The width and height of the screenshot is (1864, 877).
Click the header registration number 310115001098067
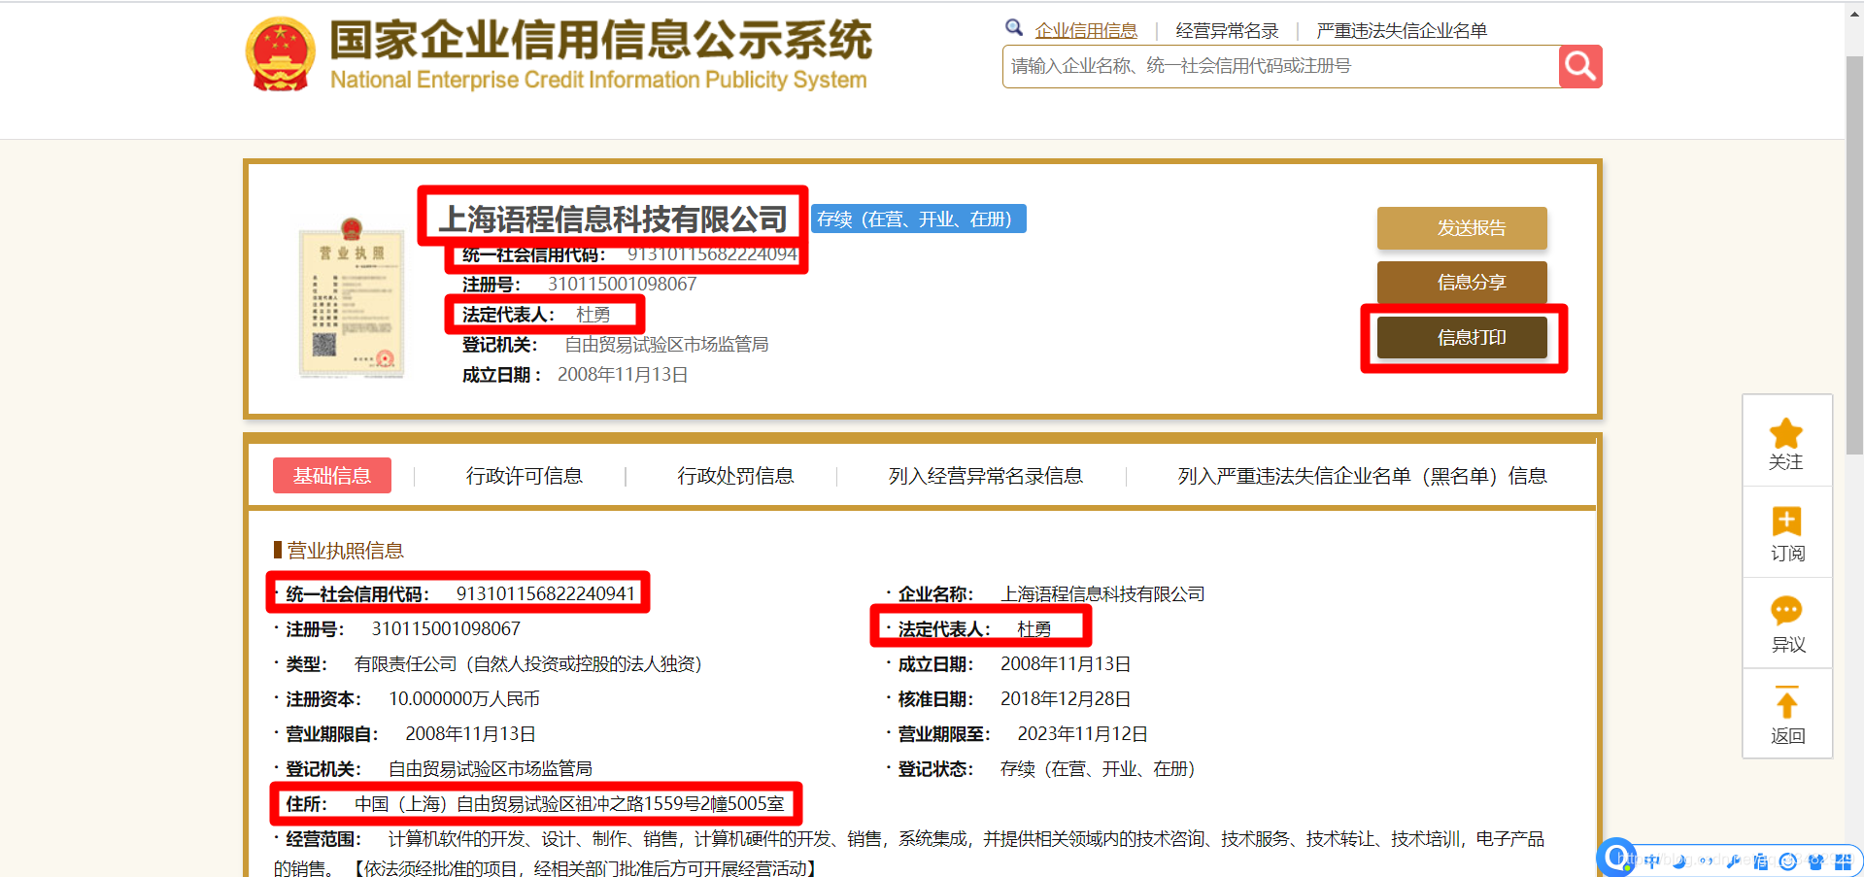tap(622, 285)
